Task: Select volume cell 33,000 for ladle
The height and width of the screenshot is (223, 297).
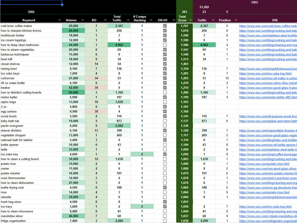Action: coord(73,150)
